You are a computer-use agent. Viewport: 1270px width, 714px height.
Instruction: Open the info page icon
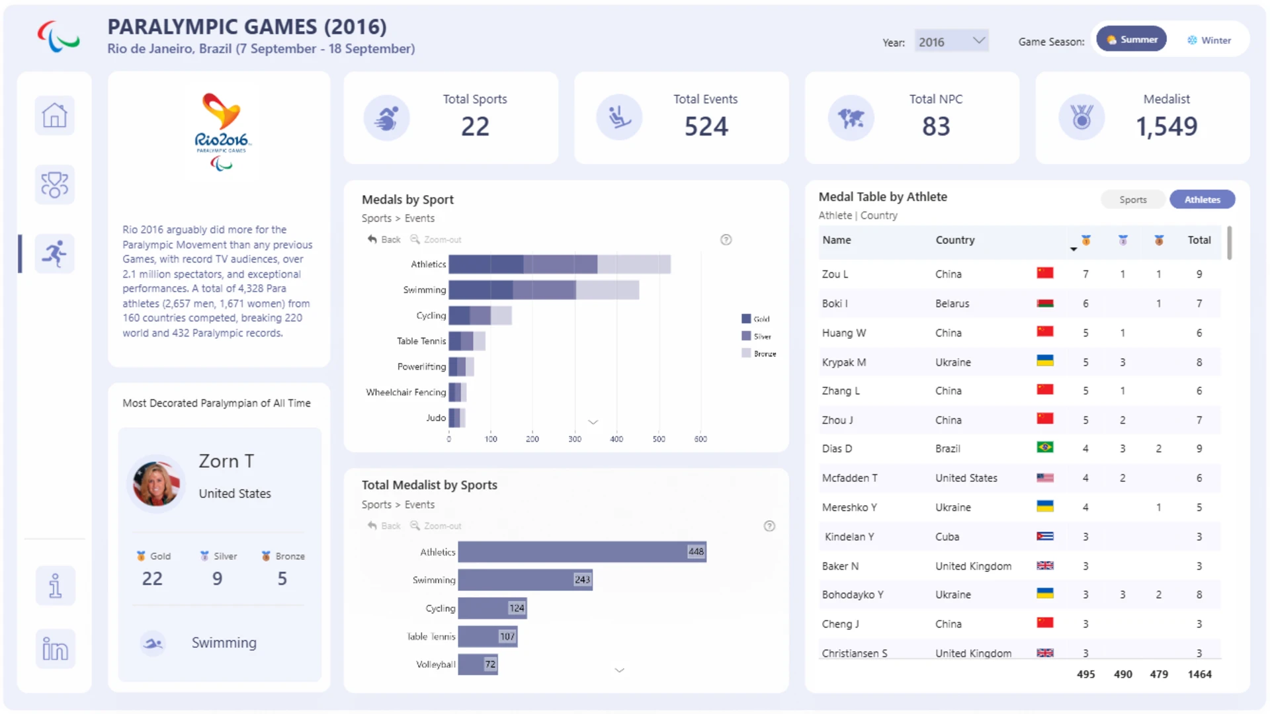pos(56,586)
